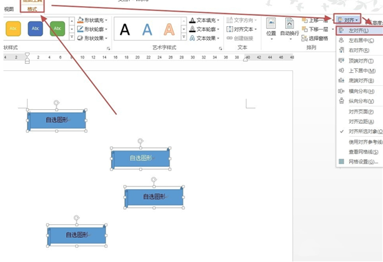Viewport: 383px width, 262px height.
Task: Click 下移一层 send backward
Action: pos(315,30)
